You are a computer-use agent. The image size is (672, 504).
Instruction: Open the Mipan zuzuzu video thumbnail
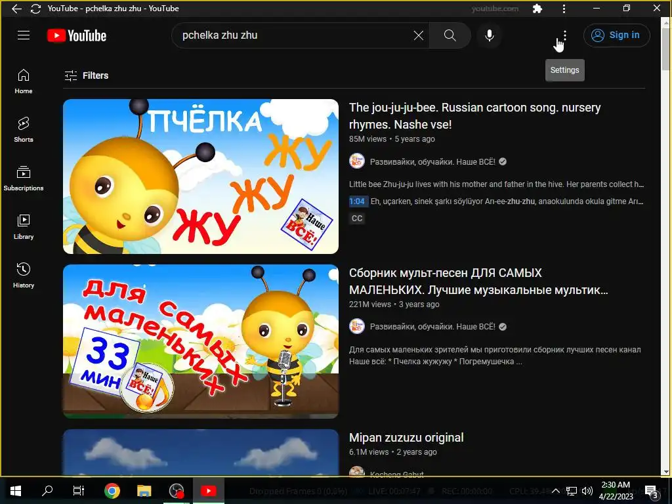click(x=201, y=452)
